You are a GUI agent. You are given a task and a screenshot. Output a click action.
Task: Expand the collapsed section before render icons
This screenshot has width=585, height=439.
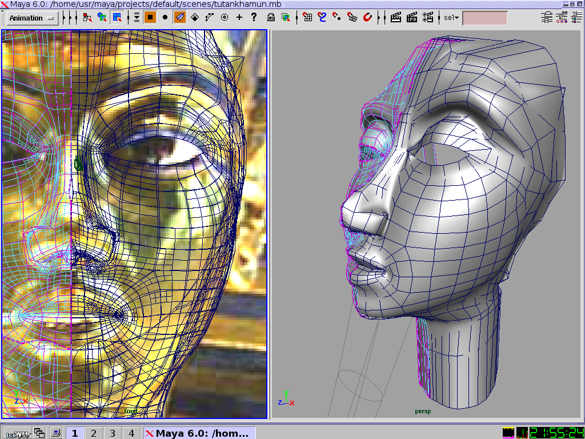[380, 18]
